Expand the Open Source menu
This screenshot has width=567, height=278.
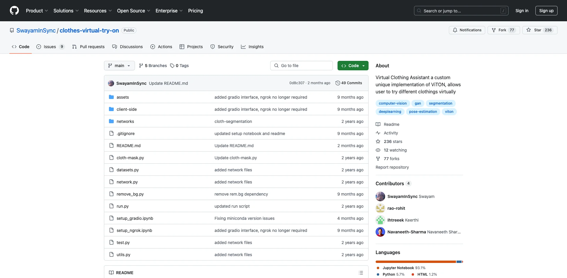[x=134, y=11]
